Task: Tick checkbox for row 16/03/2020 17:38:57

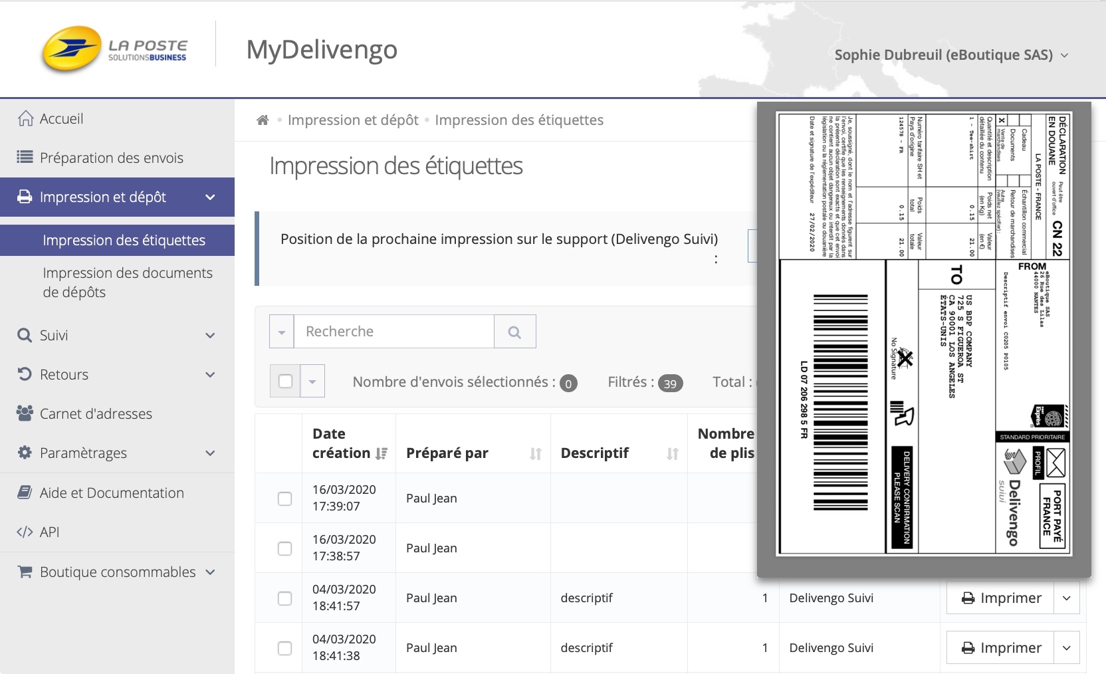Action: coord(284,548)
